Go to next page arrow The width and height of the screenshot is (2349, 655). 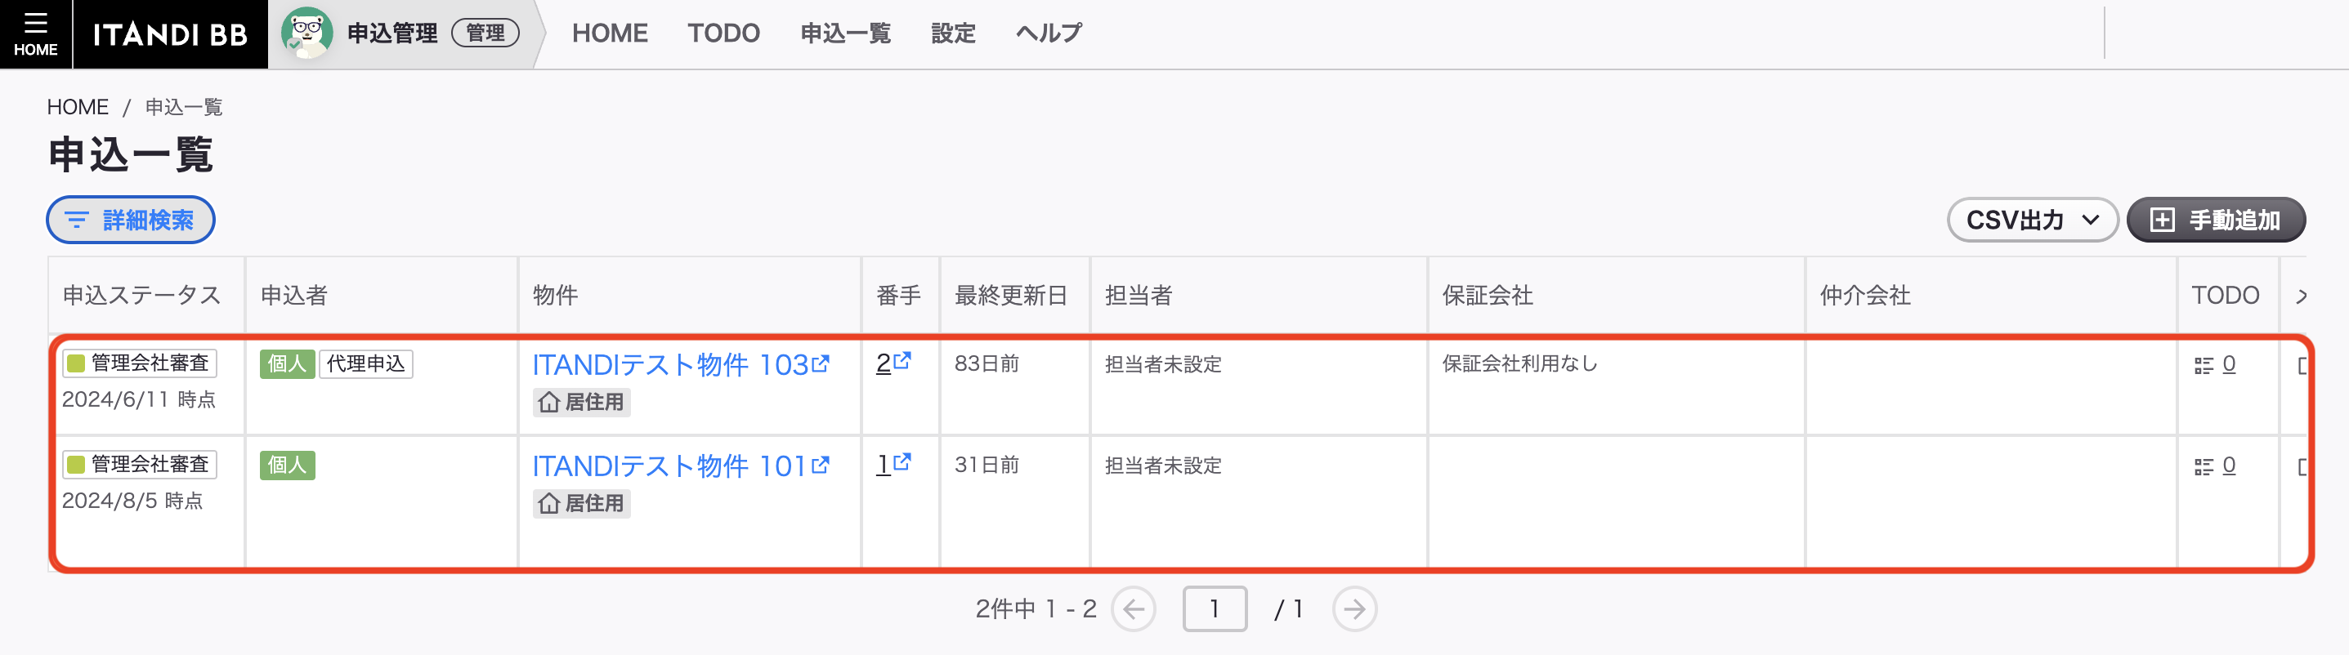point(1354,608)
